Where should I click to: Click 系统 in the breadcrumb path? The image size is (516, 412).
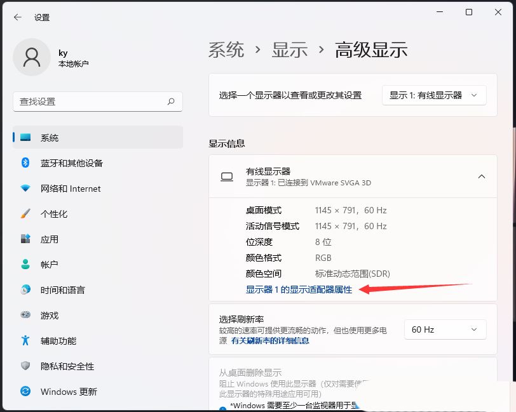tap(226, 49)
